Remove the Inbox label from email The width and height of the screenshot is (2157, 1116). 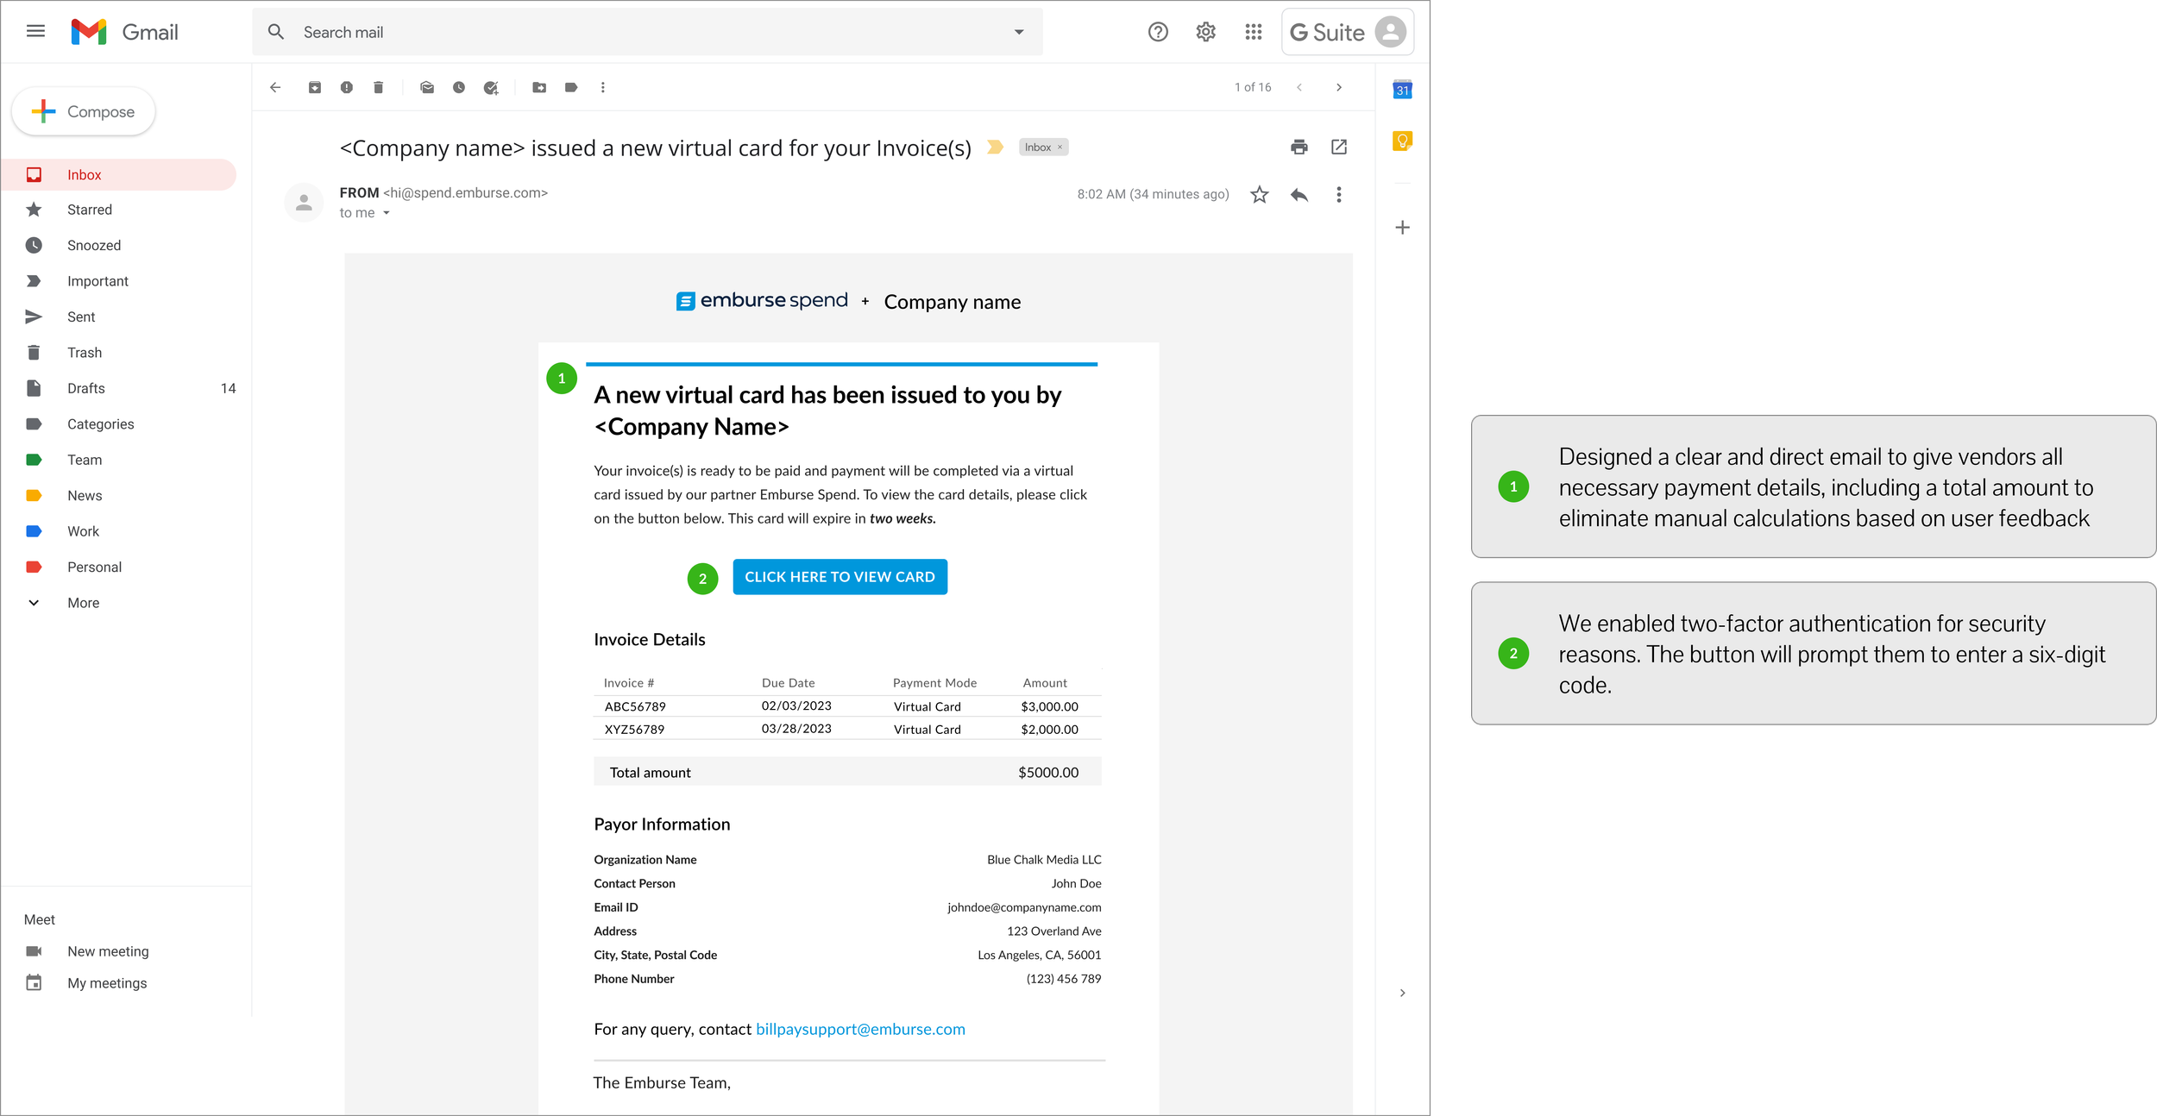pos(1060,147)
